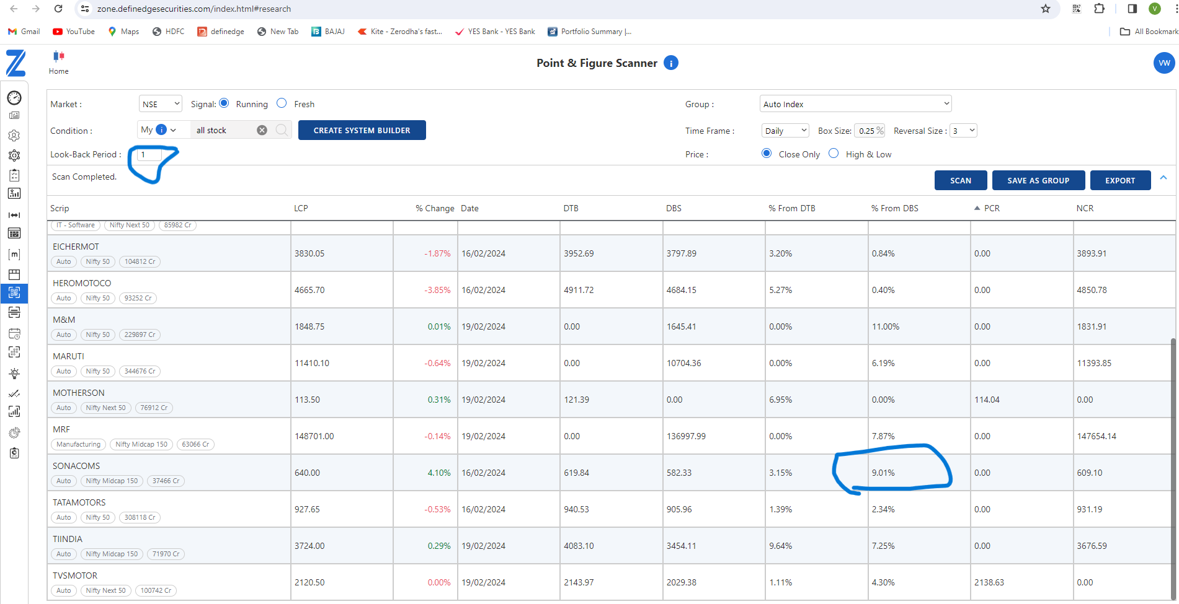This screenshot has width=1179, height=604.
Task: Click the CREATE SYSTEM BUILDER button
Action: (362, 130)
